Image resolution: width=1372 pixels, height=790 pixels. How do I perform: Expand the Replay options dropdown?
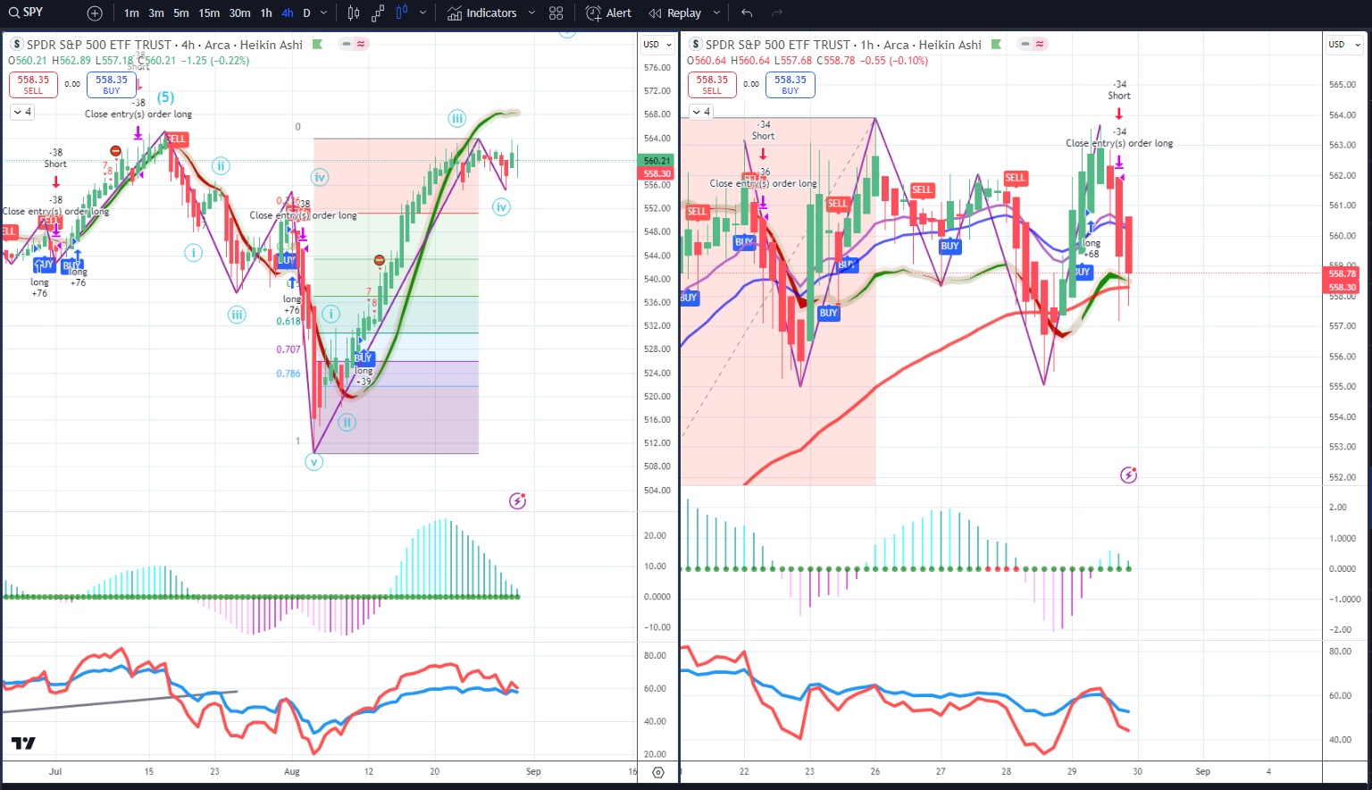point(716,13)
